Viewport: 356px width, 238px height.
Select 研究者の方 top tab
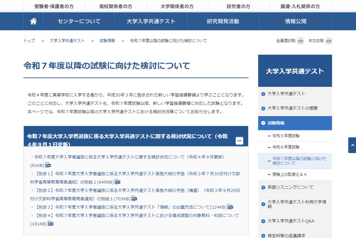[239, 6]
